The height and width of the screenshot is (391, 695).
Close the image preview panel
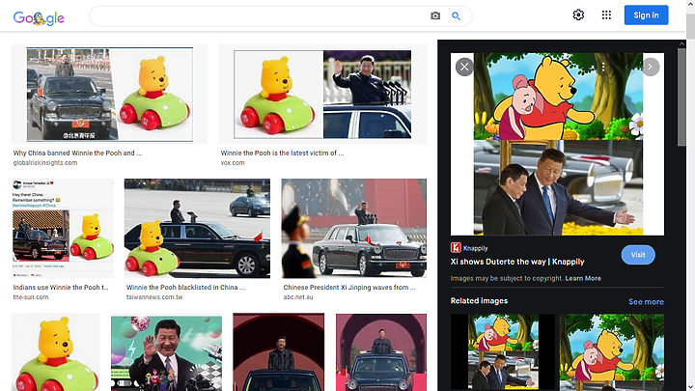(x=464, y=67)
